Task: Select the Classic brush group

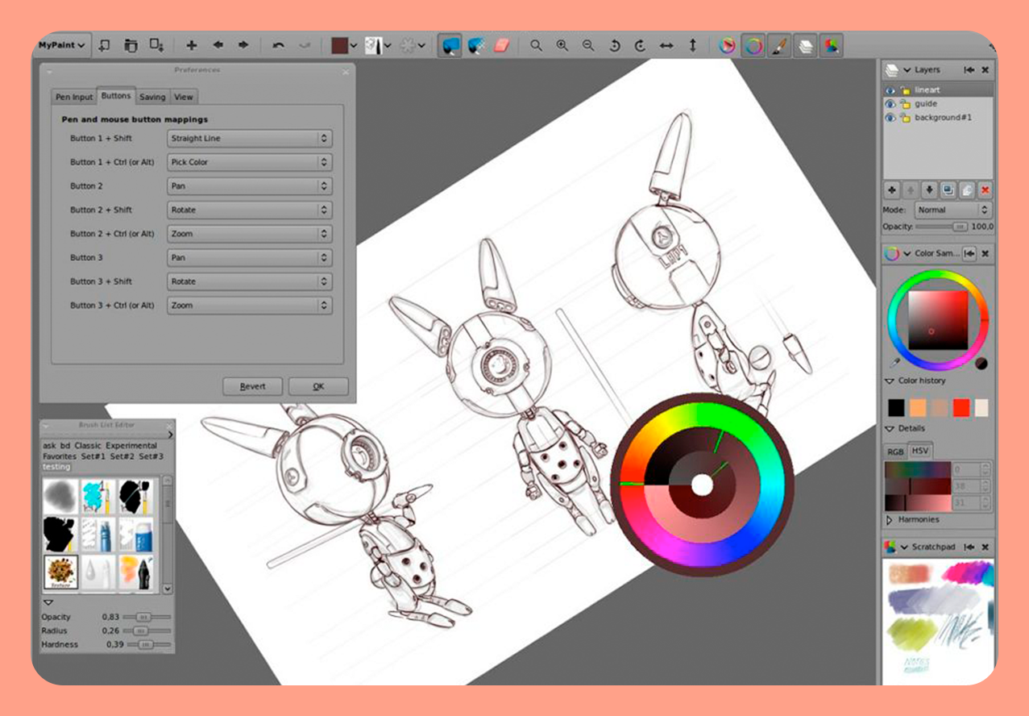Action: (88, 446)
